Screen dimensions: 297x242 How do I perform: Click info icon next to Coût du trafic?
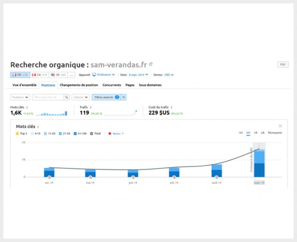tap(171, 107)
